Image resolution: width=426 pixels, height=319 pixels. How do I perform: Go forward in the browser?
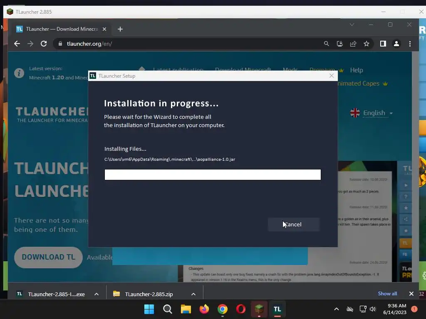[x=30, y=44]
